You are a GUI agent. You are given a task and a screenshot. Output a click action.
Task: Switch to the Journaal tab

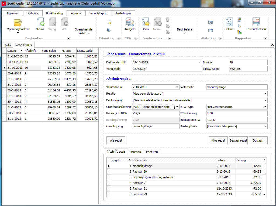[x=136, y=152]
